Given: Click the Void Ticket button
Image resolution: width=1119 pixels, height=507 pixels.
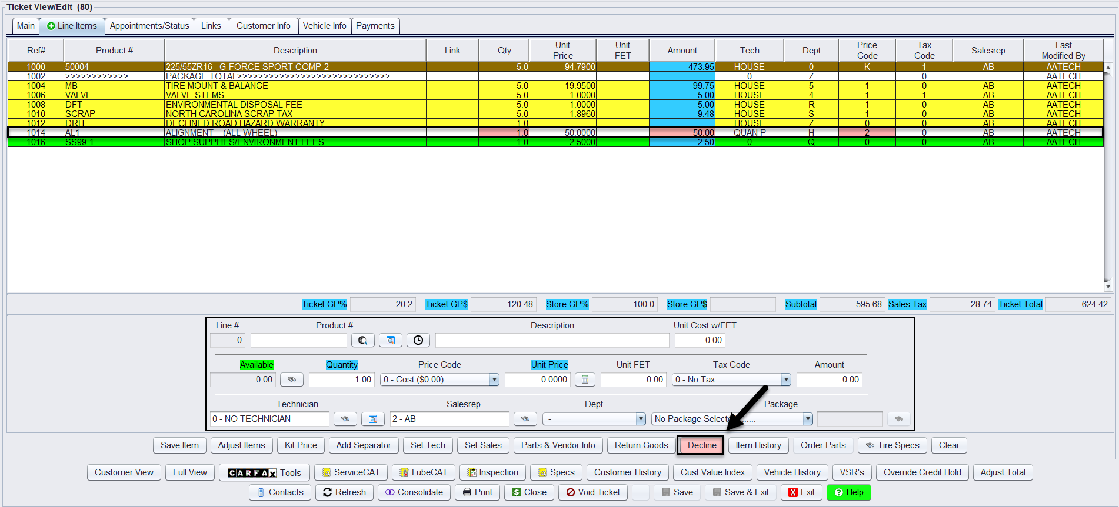Looking at the screenshot, I should 593,492.
